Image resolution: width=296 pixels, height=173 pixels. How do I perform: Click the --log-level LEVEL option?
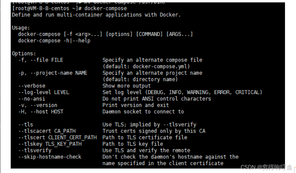44,92
